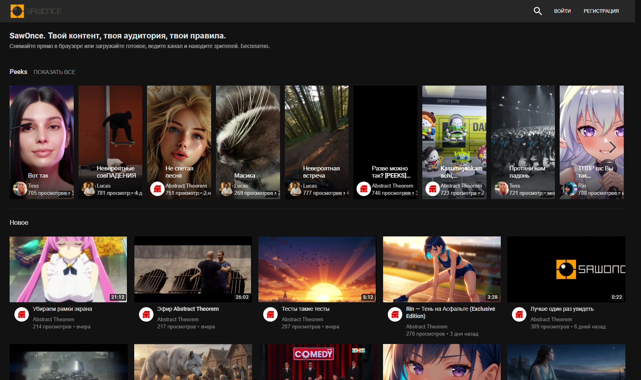
Task: Play the sunset video with 5:12 duration
Action: click(x=317, y=269)
